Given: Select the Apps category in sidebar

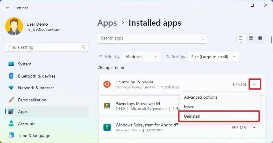Looking at the screenshot, I should point(47,112).
